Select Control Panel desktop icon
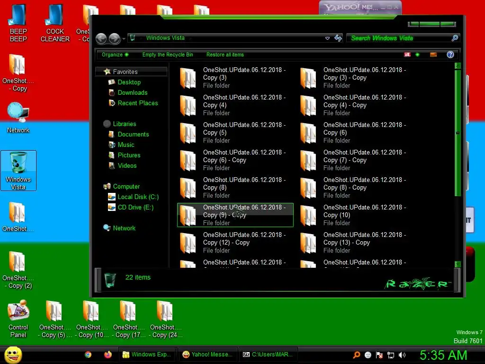485x364 pixels. tap(18, 319)
